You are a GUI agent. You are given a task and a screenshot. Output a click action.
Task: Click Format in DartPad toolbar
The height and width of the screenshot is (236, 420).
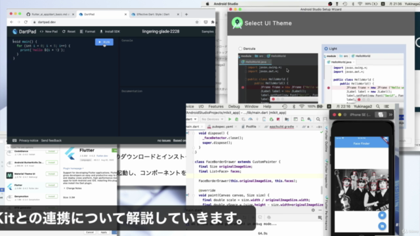coord(87,31)
